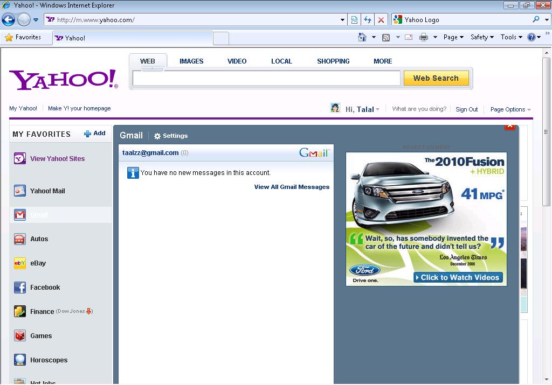Click the taalzz@gmail.com account link

(150, 152)
